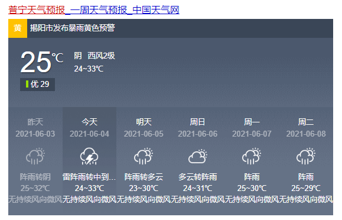Click the wind text under 周二
Screen dimensions: 342x220
pos(306,199)
